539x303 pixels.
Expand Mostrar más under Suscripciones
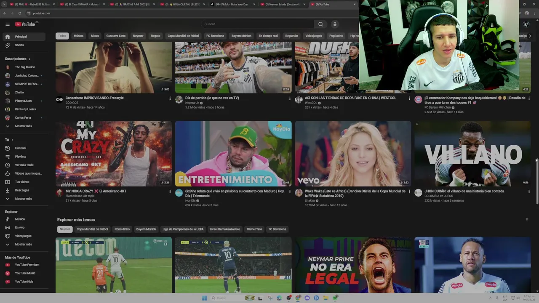[24, 126]
